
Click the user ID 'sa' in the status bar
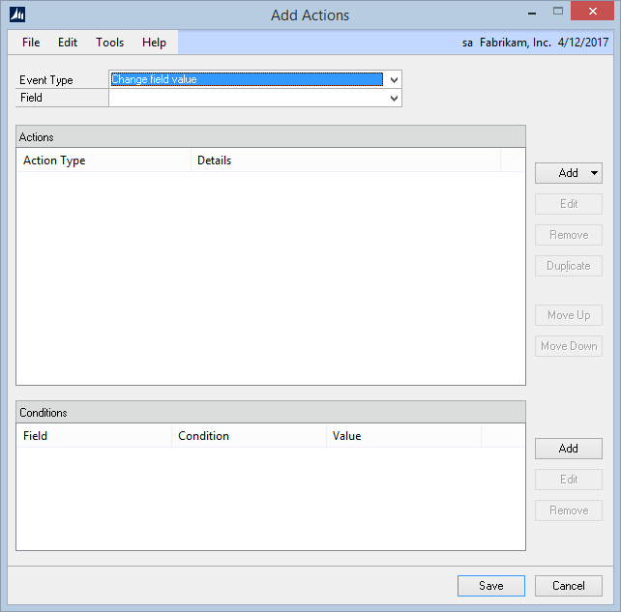pyautogui.click(x=467, y=43)
